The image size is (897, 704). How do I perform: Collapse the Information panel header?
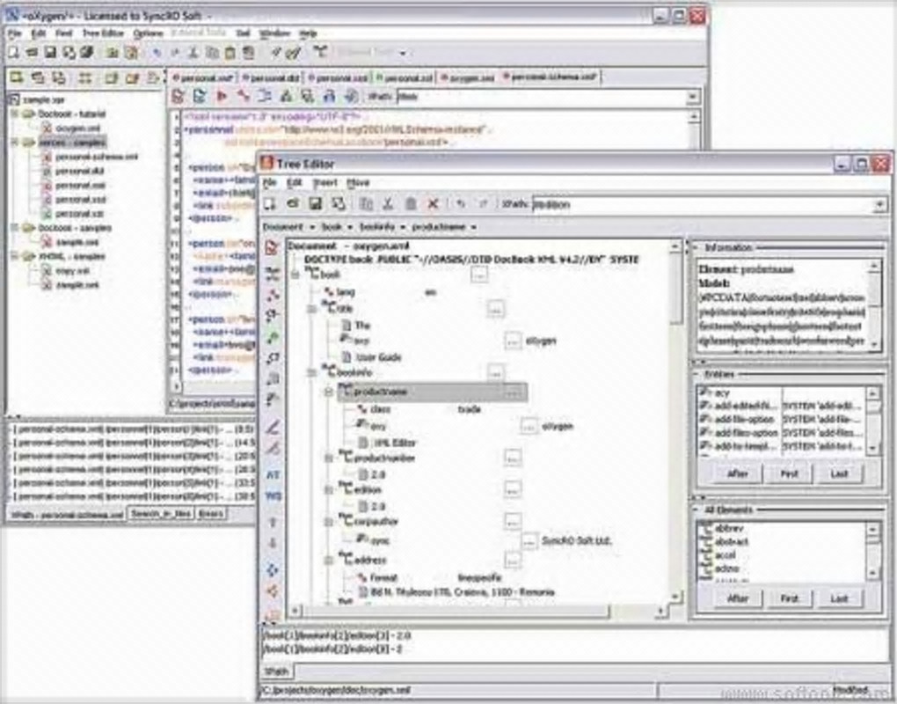click(696, 248)
